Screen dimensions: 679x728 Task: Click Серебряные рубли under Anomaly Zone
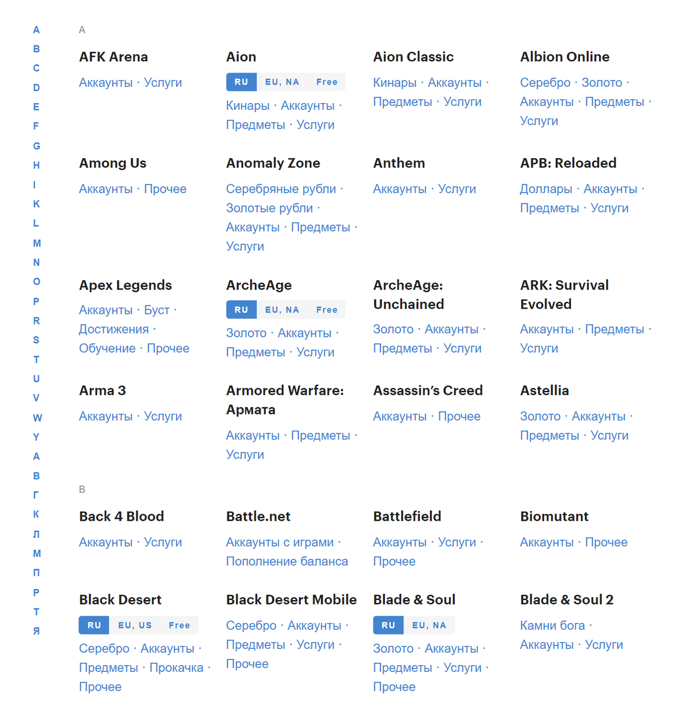click(x=281, y=189)
